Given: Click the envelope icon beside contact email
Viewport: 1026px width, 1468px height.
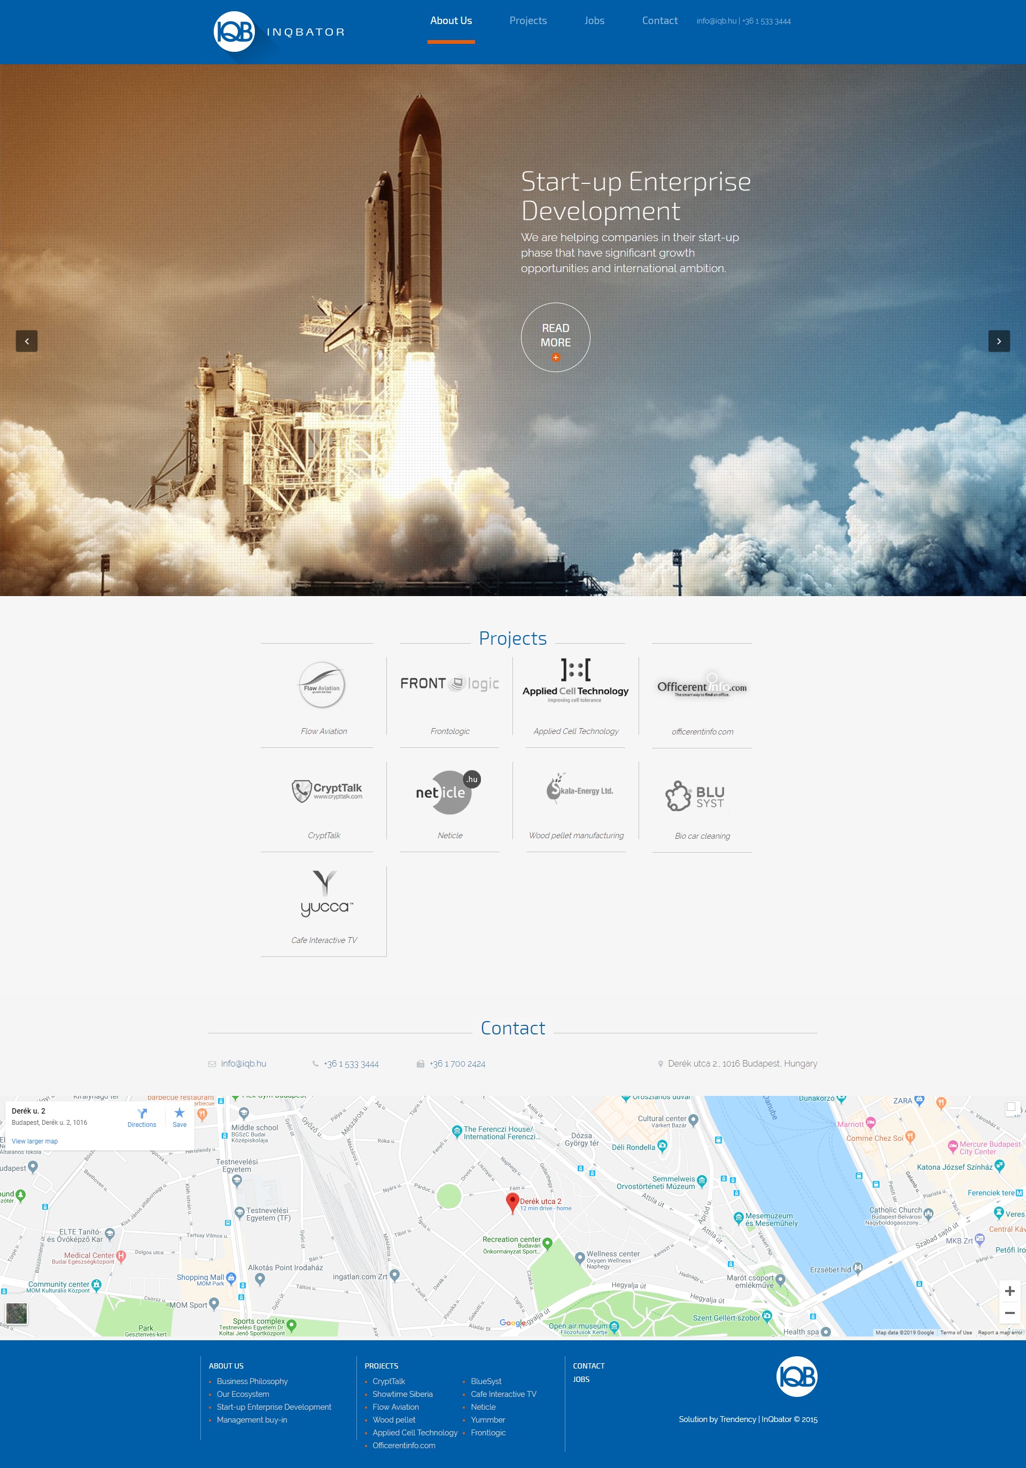Looking at the screenshot, I should [x=212, y=1064].
